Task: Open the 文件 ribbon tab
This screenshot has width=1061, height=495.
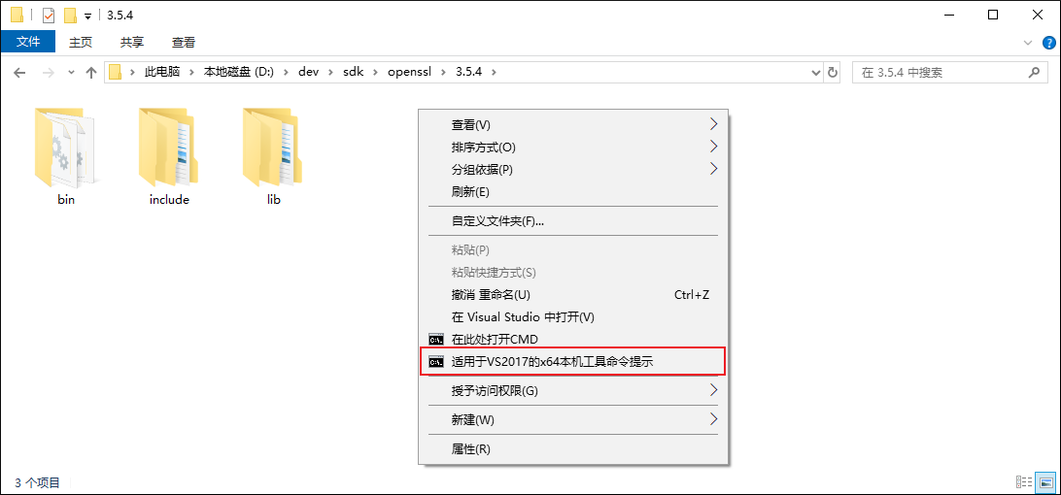Action: pos(28,42)
